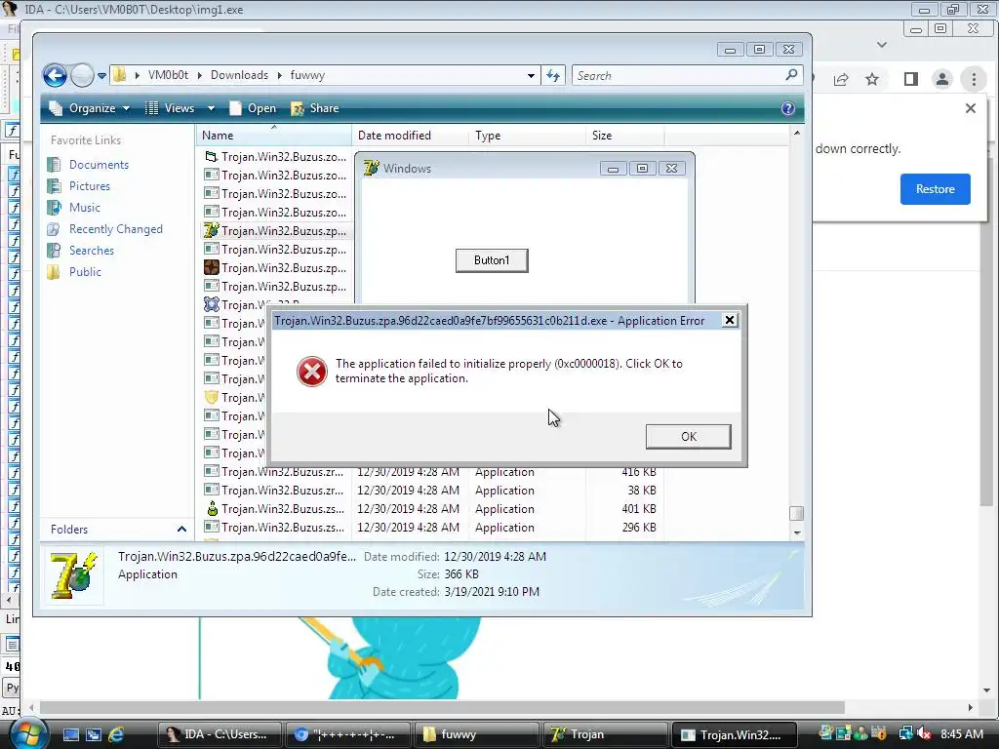999x749 pixels.
Task: Expand the address bar history dropdown
Action: pos(531,76)
